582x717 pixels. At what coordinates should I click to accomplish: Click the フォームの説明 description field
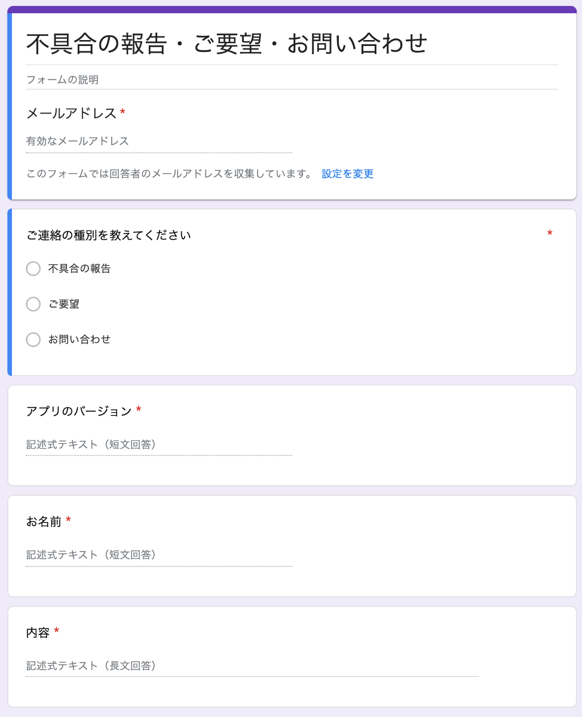point(292,80)
